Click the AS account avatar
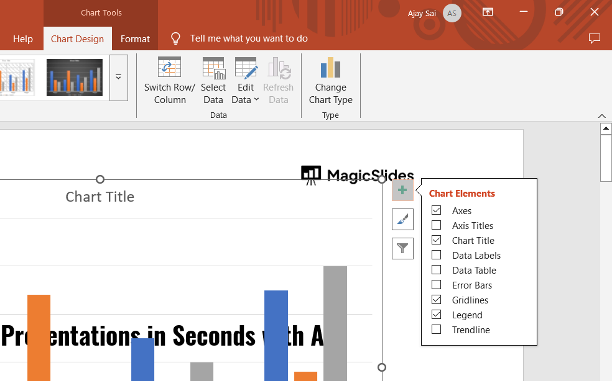The height and width of the screenshot is (381, 612). [x=452, y=13]
